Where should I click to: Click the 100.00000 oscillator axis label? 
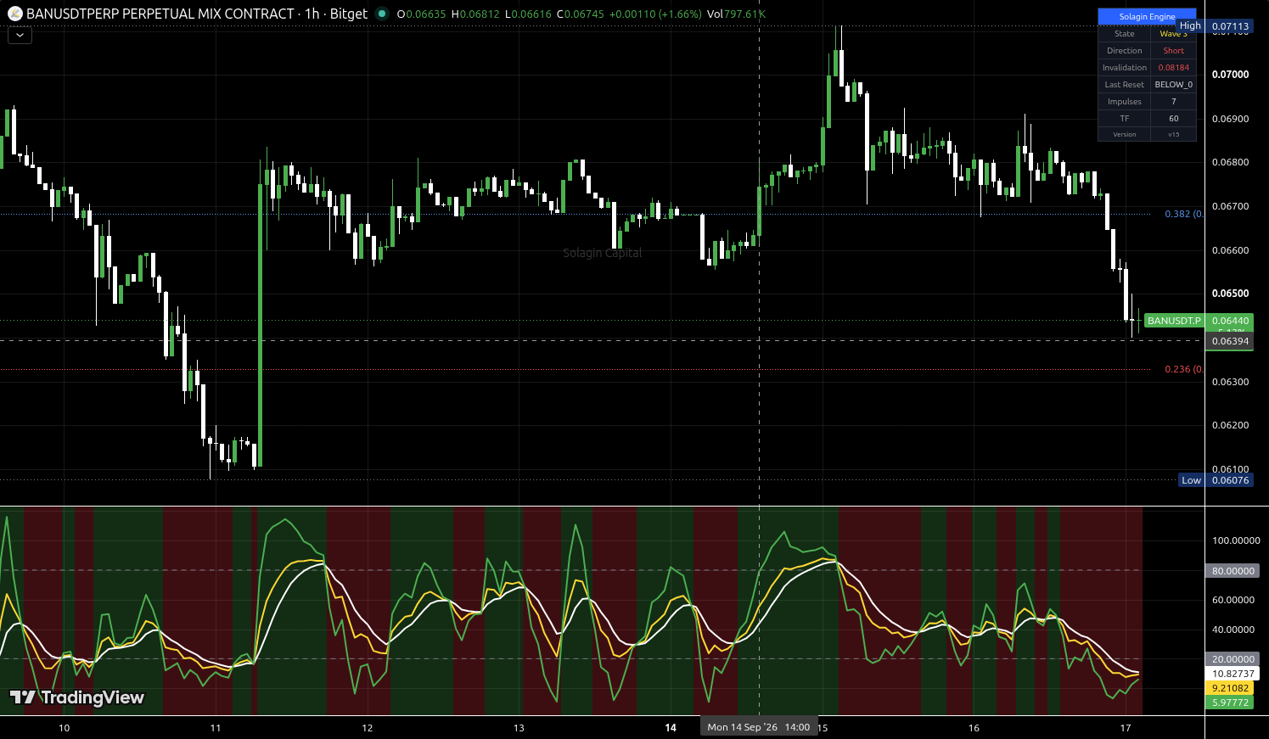[1236, 540]
